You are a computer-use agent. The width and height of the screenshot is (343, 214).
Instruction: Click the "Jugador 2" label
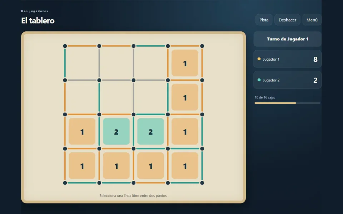(271, 80)
